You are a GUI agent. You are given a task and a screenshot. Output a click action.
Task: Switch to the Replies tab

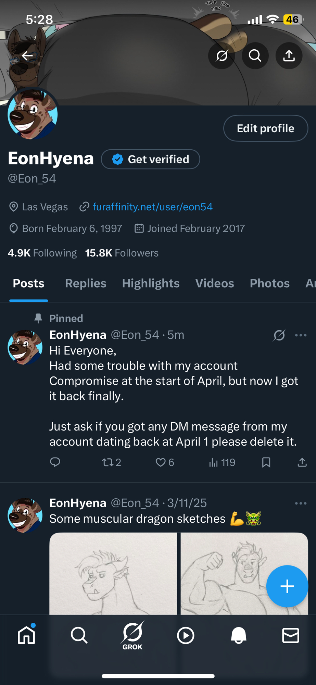[x=86, y=283]
